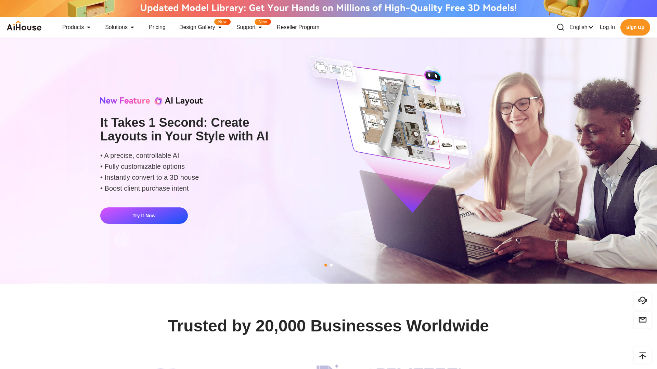Screen dimensions: 657x369
Task: Click the top banner promotional link
Action: tap(328, 7)
